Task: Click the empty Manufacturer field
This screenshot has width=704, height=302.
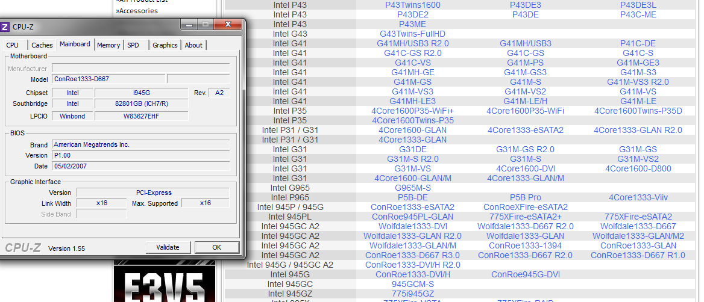Action: pyautogui.click(x=141, y=69)
